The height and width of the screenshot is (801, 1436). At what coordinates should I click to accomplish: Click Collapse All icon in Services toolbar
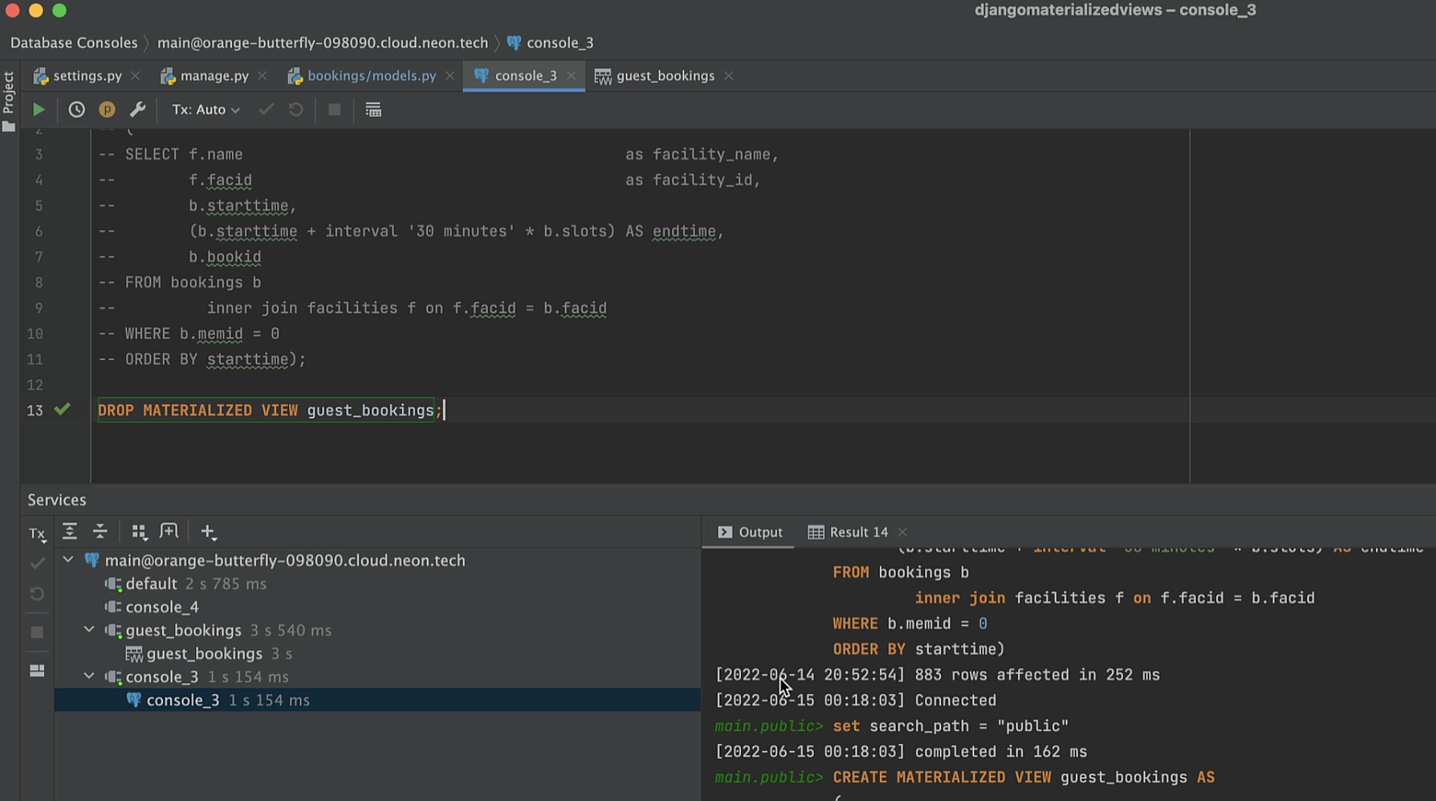[100, 531]
